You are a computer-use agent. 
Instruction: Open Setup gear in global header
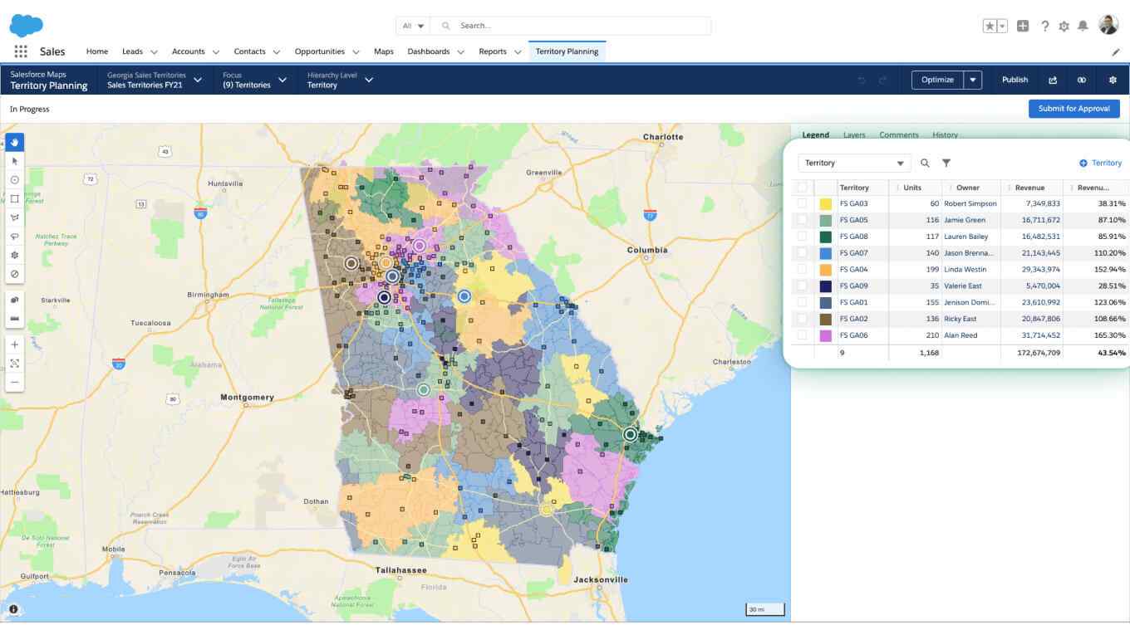pyautogui.click(x=1064, y=26)
